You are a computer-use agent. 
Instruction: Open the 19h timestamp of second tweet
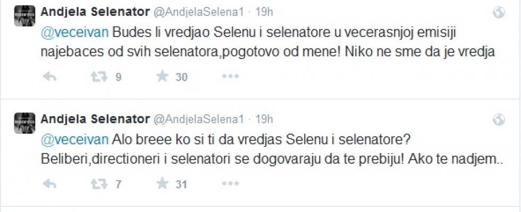[264, 118]
